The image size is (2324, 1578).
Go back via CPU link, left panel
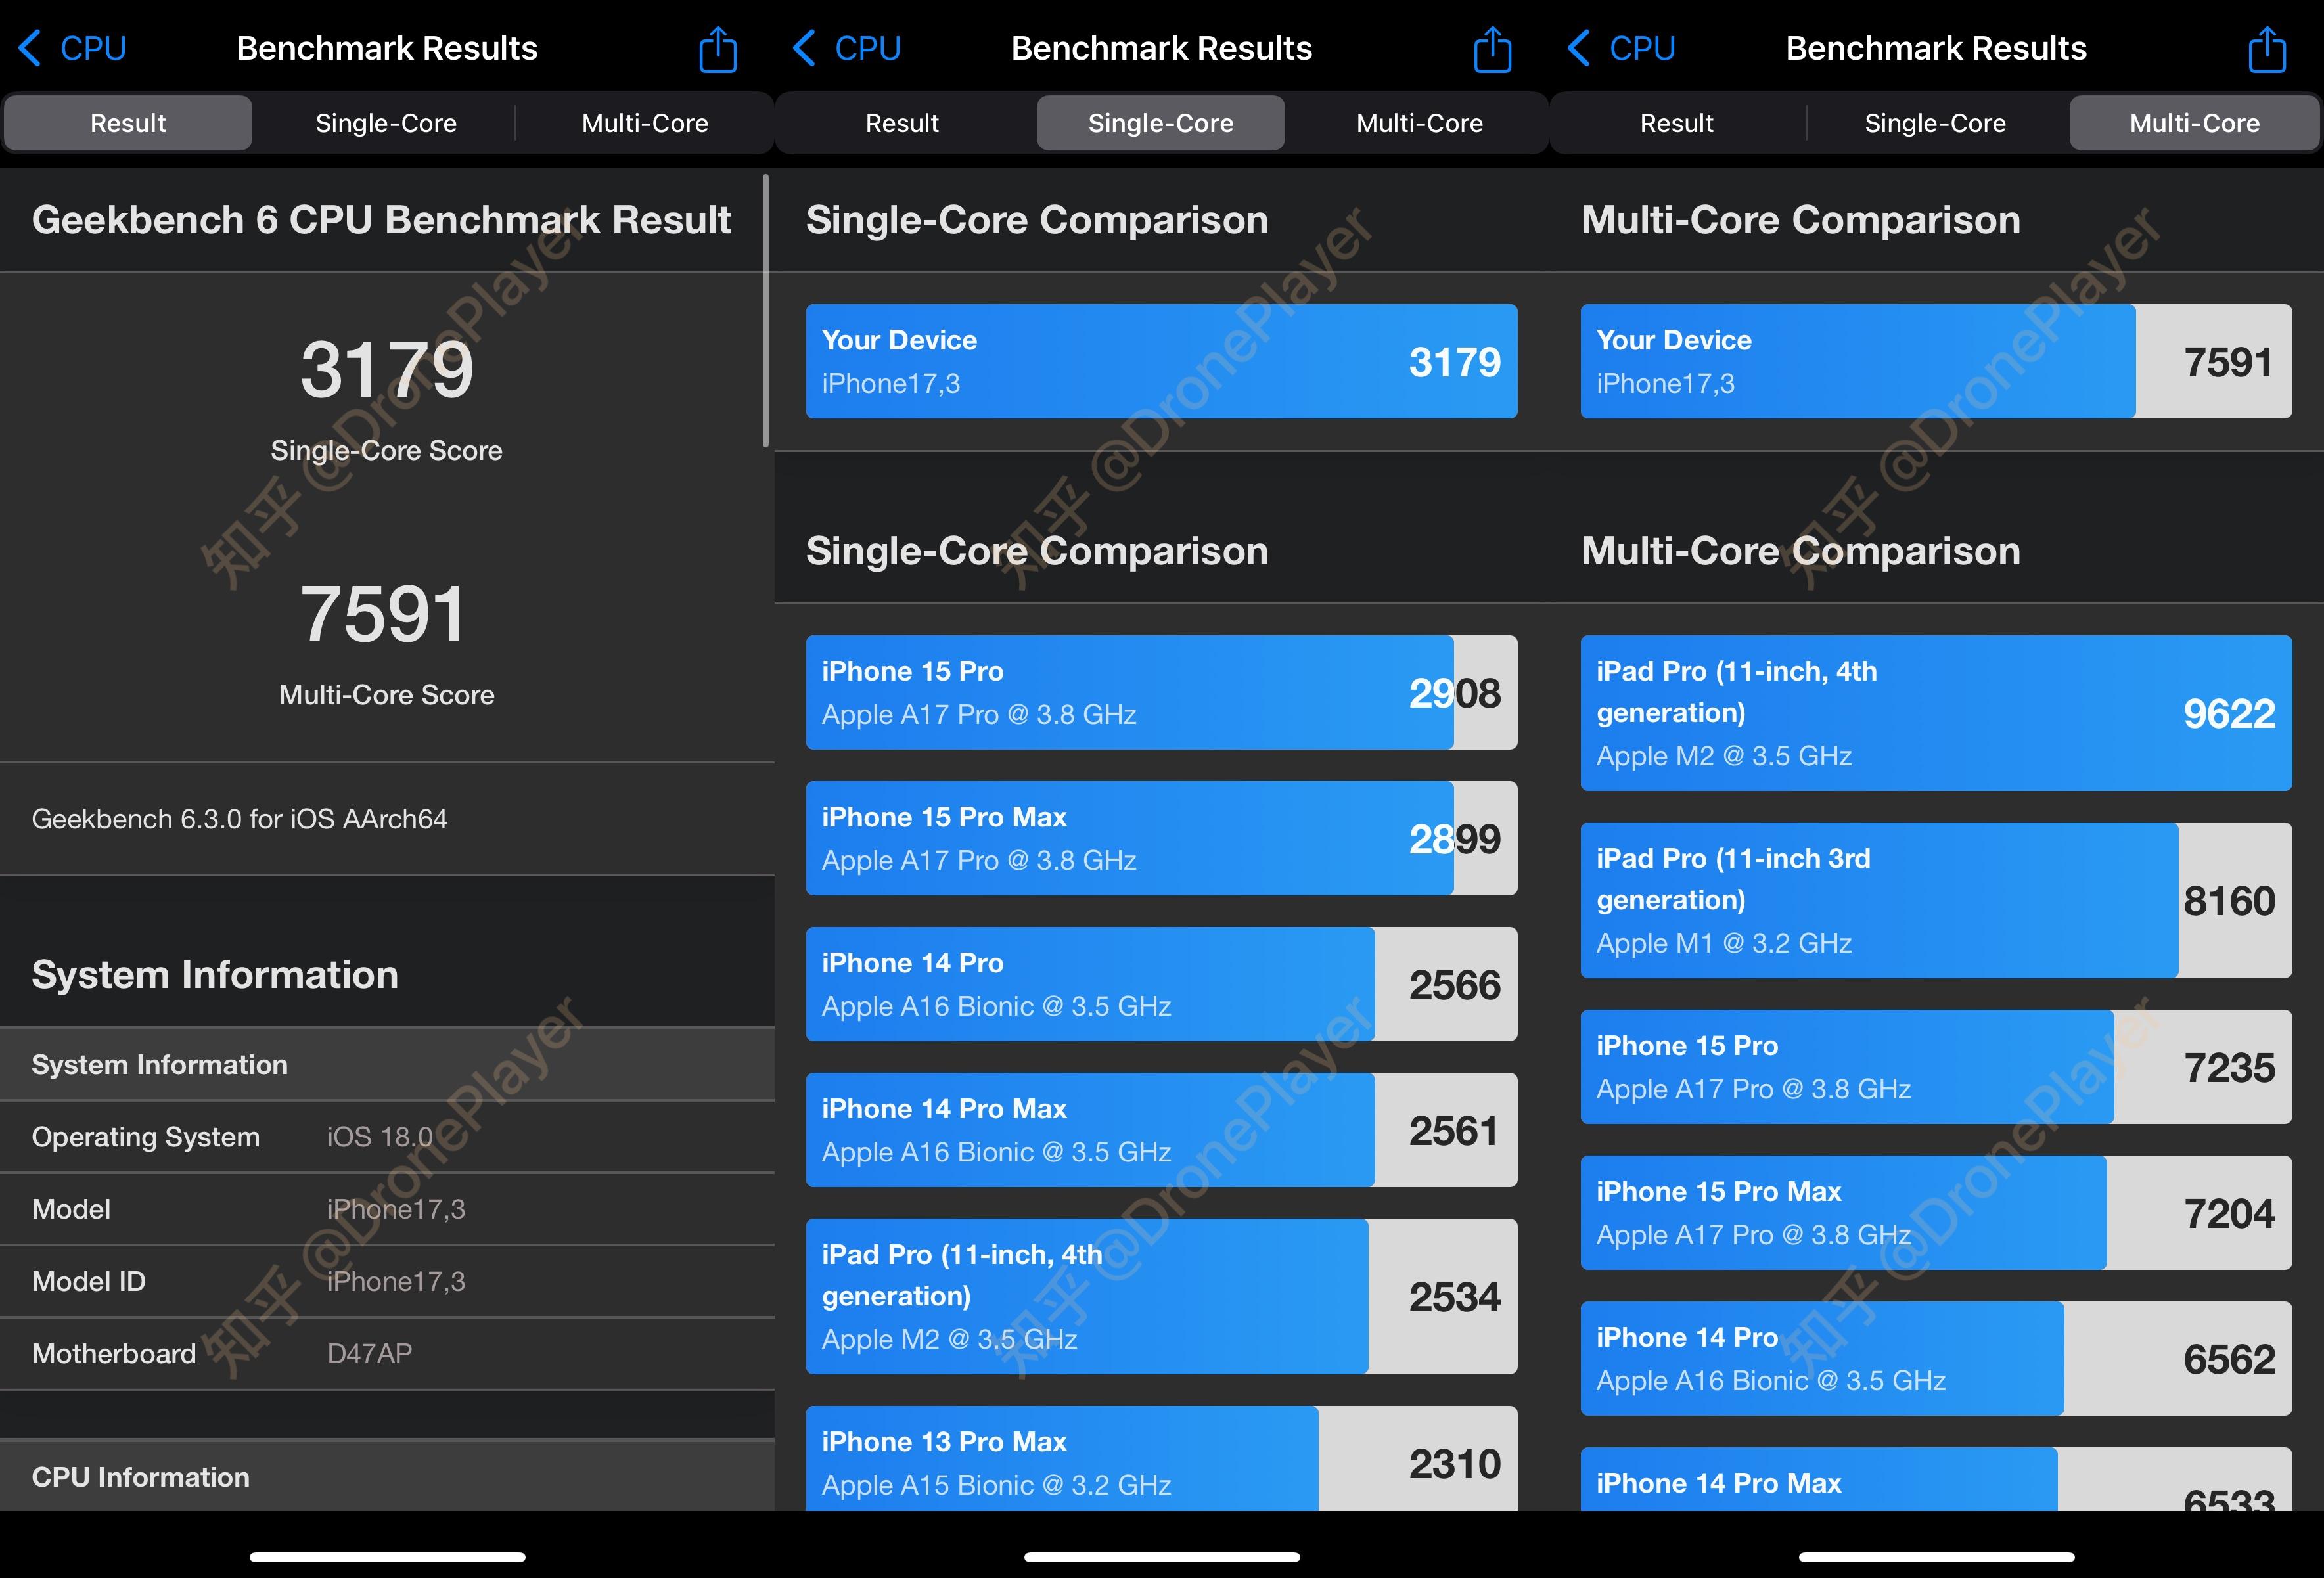pos(93,48)
